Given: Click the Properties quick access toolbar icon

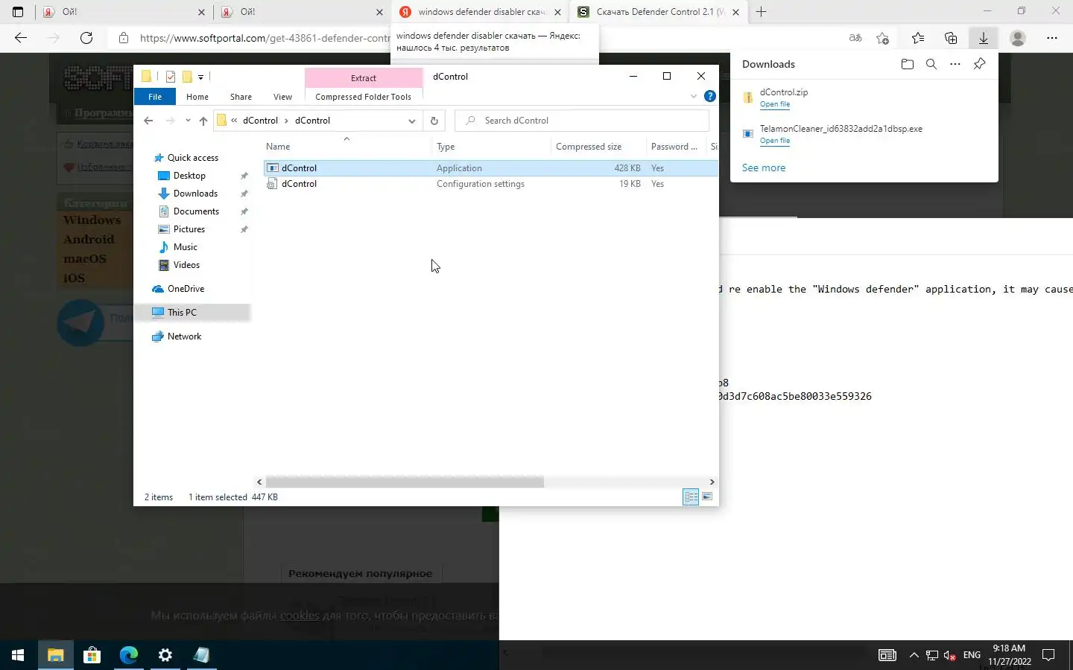Looking at the screenshot, I should pyautogui.click(x=171, y=76).
